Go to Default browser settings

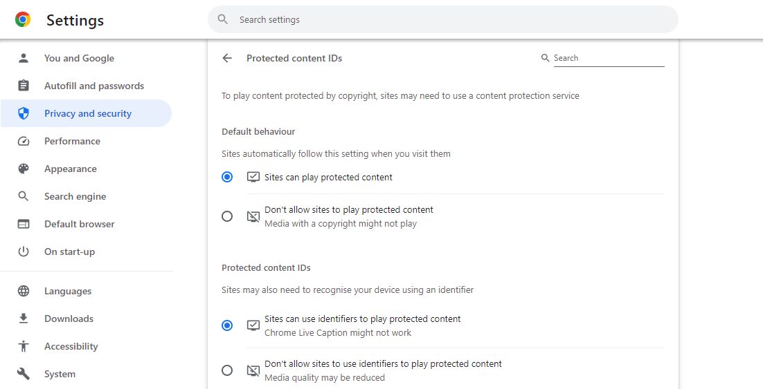click(x=79, y=224)
